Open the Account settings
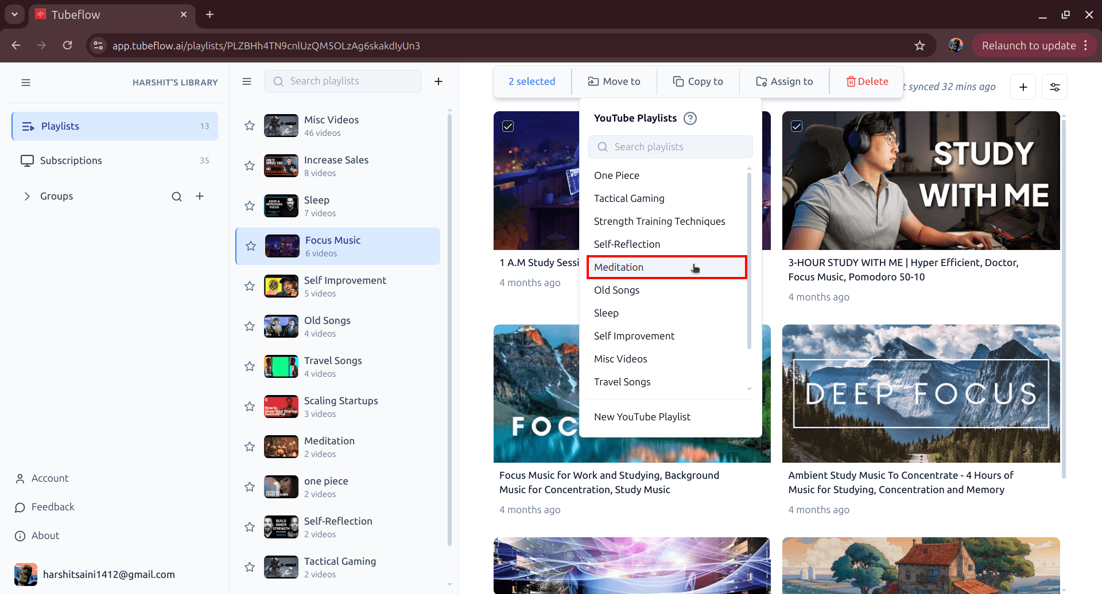This screenshot has height=594, width=1102. pyautogui.click(x=49, y=478)
